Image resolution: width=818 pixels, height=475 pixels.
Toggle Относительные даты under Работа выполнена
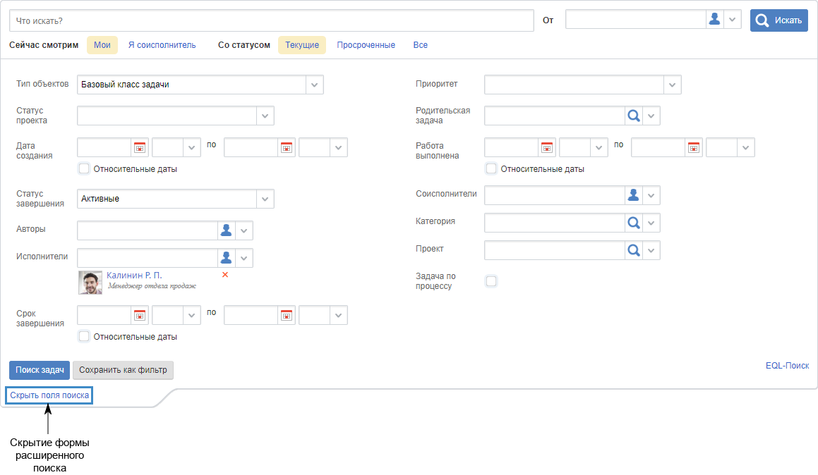tap(492, 169)
